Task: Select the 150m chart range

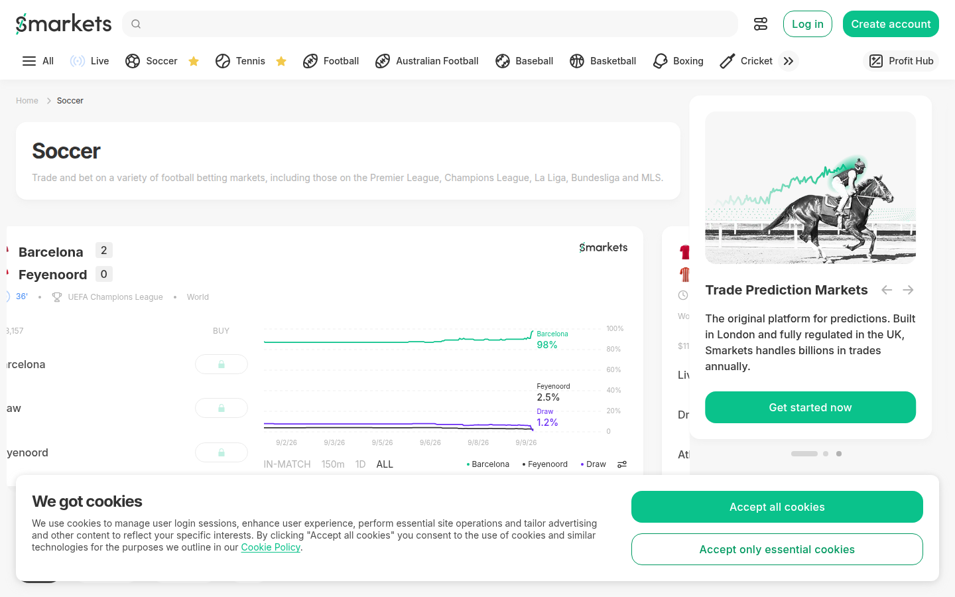Action: [333, 464]
